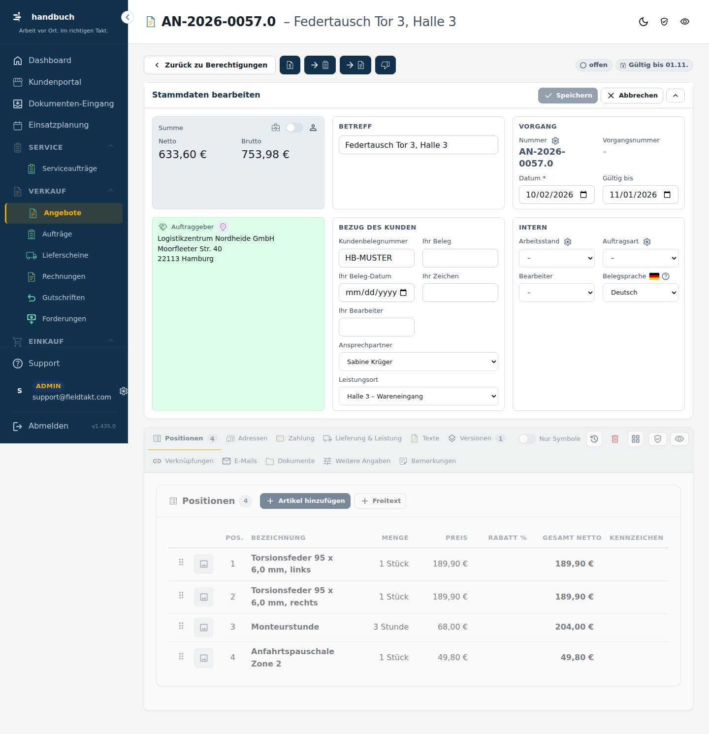Collapse the Stammdaten panel with chevron

[x=676, y=96]
